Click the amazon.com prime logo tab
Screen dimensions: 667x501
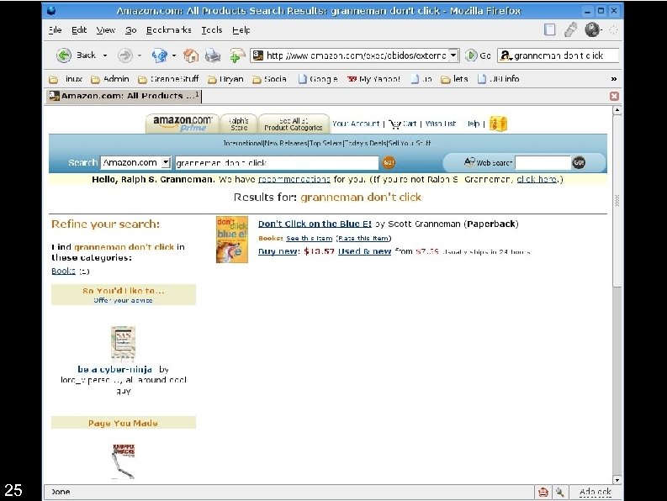[183, 124]
